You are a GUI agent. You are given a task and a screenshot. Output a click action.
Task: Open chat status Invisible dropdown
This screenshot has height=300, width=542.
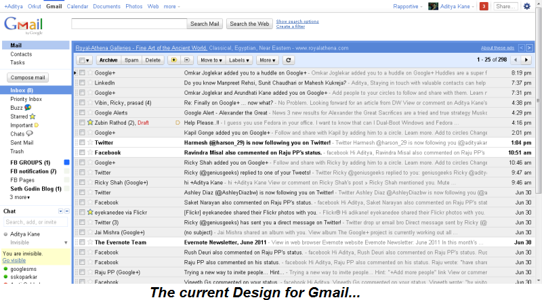click(x=66, y=242)
